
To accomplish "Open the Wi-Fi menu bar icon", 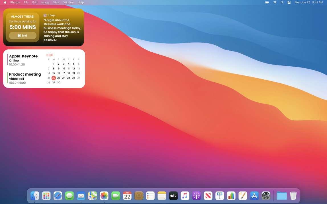I will click(x=275, y=3).
